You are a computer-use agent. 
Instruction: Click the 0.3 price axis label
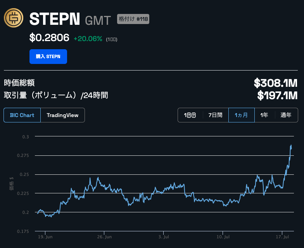tap(26, 137)
